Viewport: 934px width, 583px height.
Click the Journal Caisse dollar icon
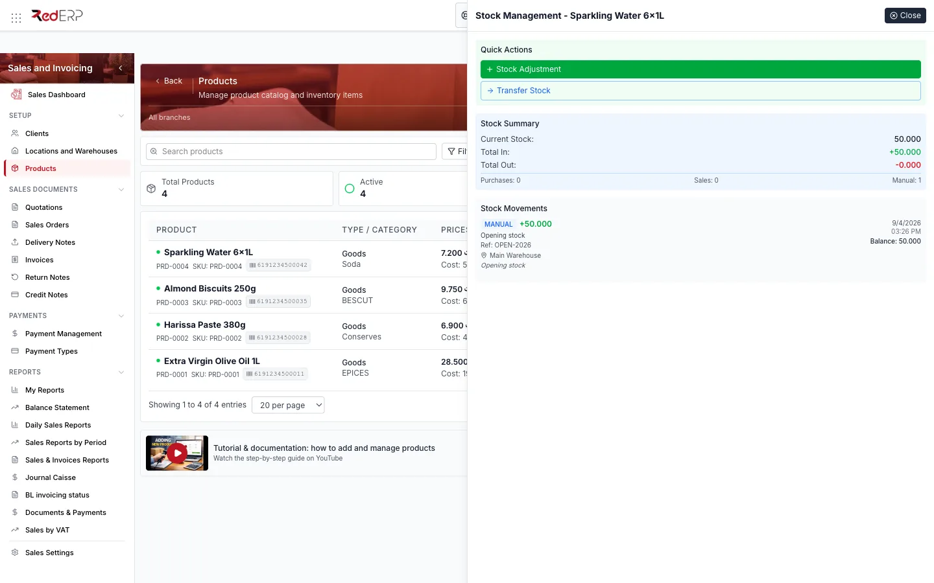[x=15, y=477]
